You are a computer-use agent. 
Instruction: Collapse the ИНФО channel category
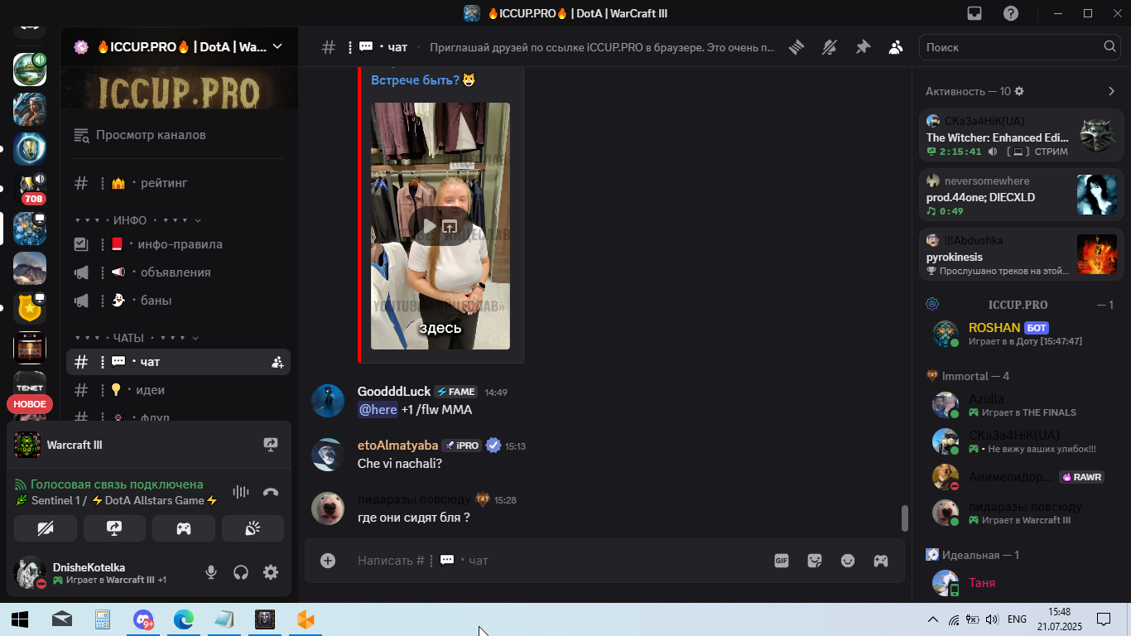click(x=137, y=220)
